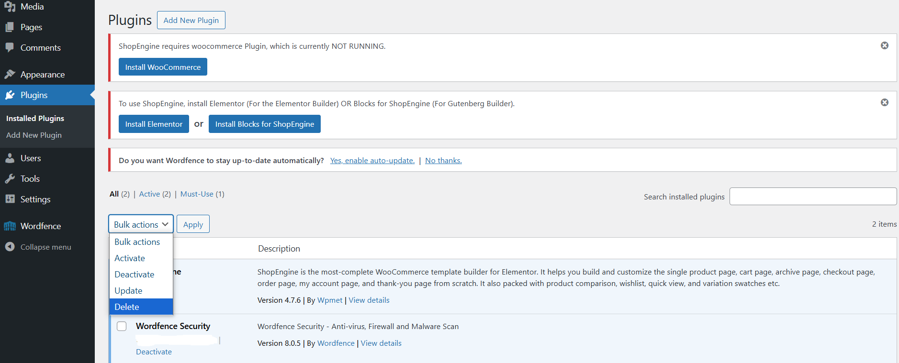899x363 pixels.
Task: Click 'Version 8.0.5' text
Action: [279, 343]
